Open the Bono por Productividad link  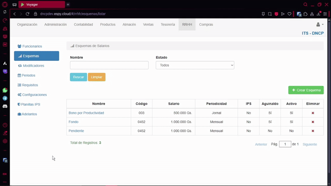[x=86, y=113]
